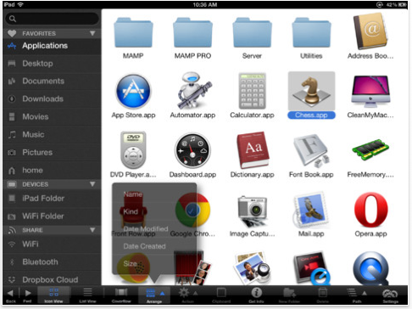The width and height of the screenshot is (412, 309).
Task: Open Get Info from toolbar
Action: 256,295
